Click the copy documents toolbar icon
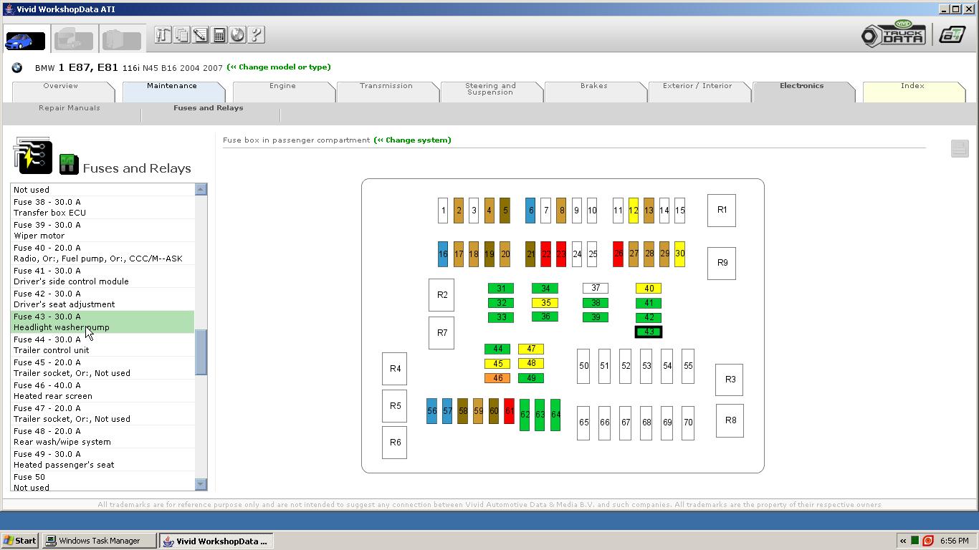 point(181,35)
